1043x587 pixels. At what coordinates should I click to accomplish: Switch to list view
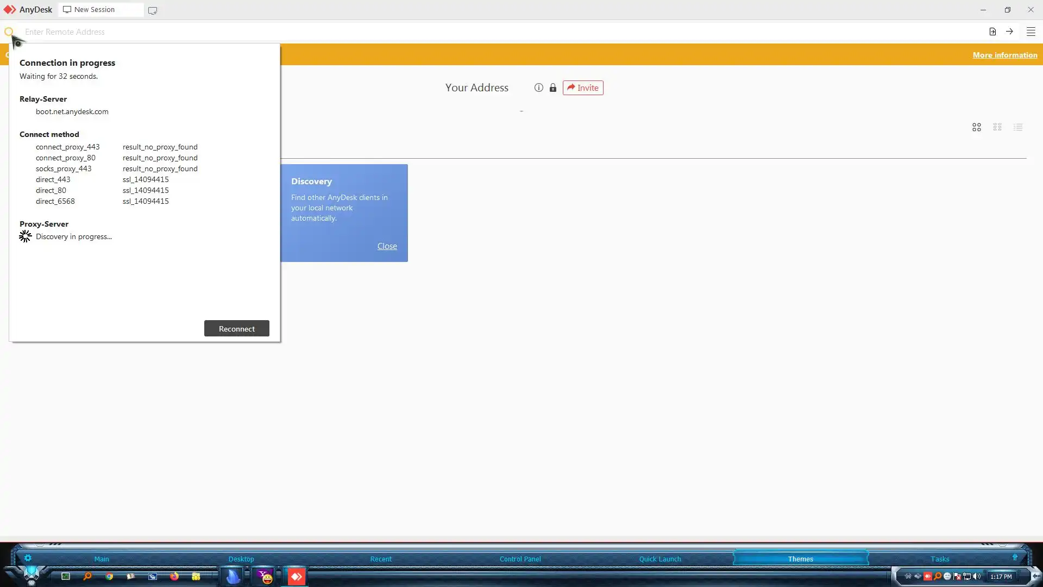(x=1018, y=127)
